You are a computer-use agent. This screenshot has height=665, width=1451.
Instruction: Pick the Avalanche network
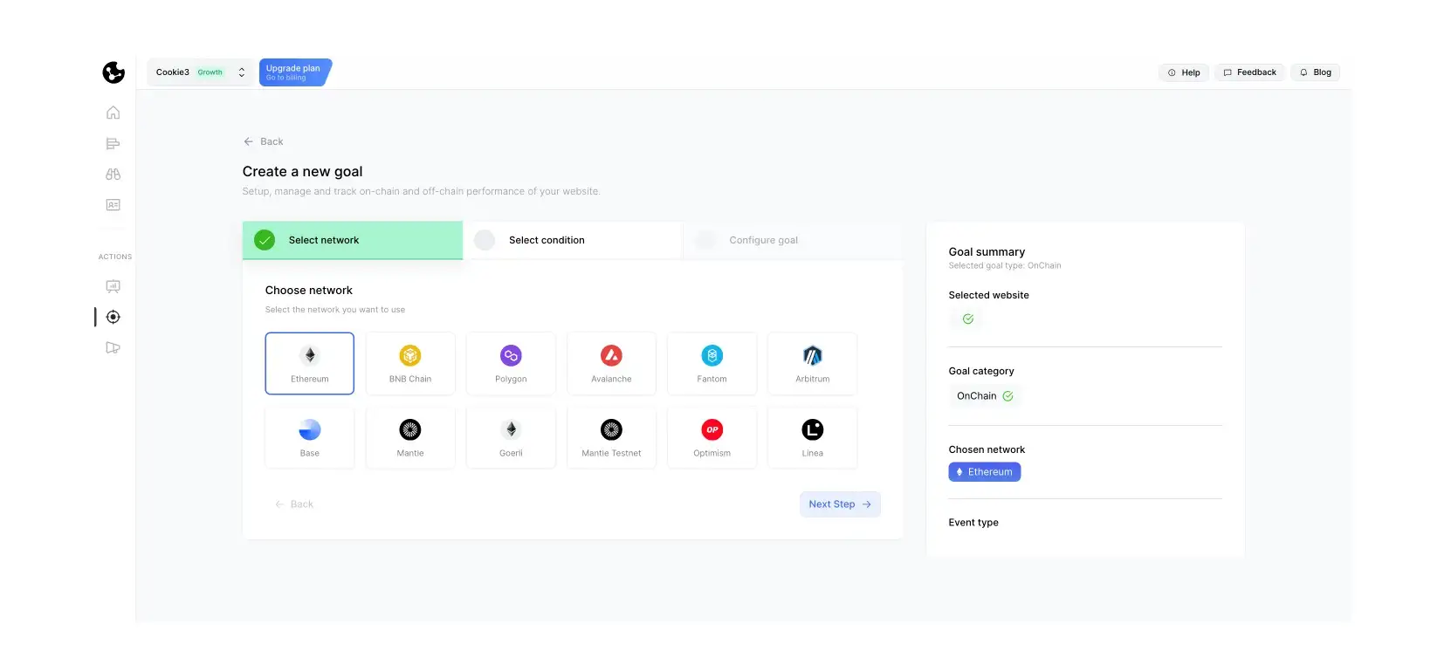pos(611,364)
